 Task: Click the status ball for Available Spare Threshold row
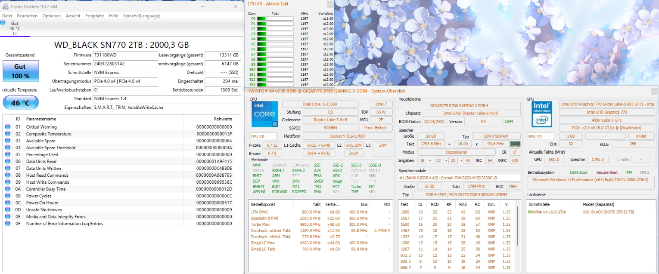coord(8,148)
